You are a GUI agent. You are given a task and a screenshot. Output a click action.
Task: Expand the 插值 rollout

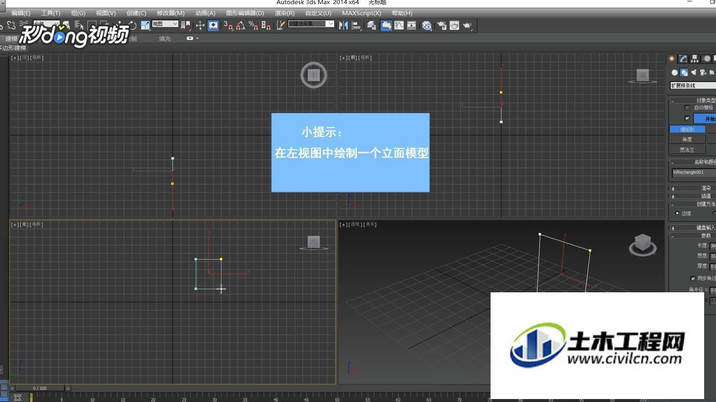pyautogui.click(x=693, y=196)
